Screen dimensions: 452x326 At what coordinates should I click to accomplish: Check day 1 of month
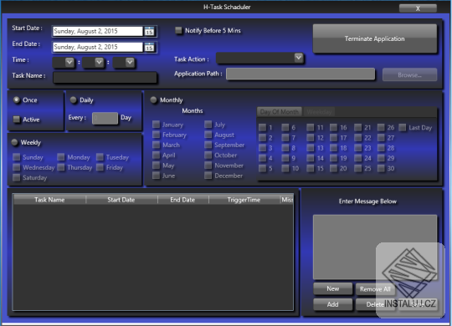(262, 127)
